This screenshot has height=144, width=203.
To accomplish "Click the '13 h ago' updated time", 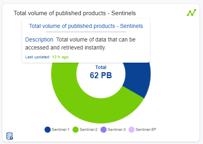I will (x=60, y=57).
